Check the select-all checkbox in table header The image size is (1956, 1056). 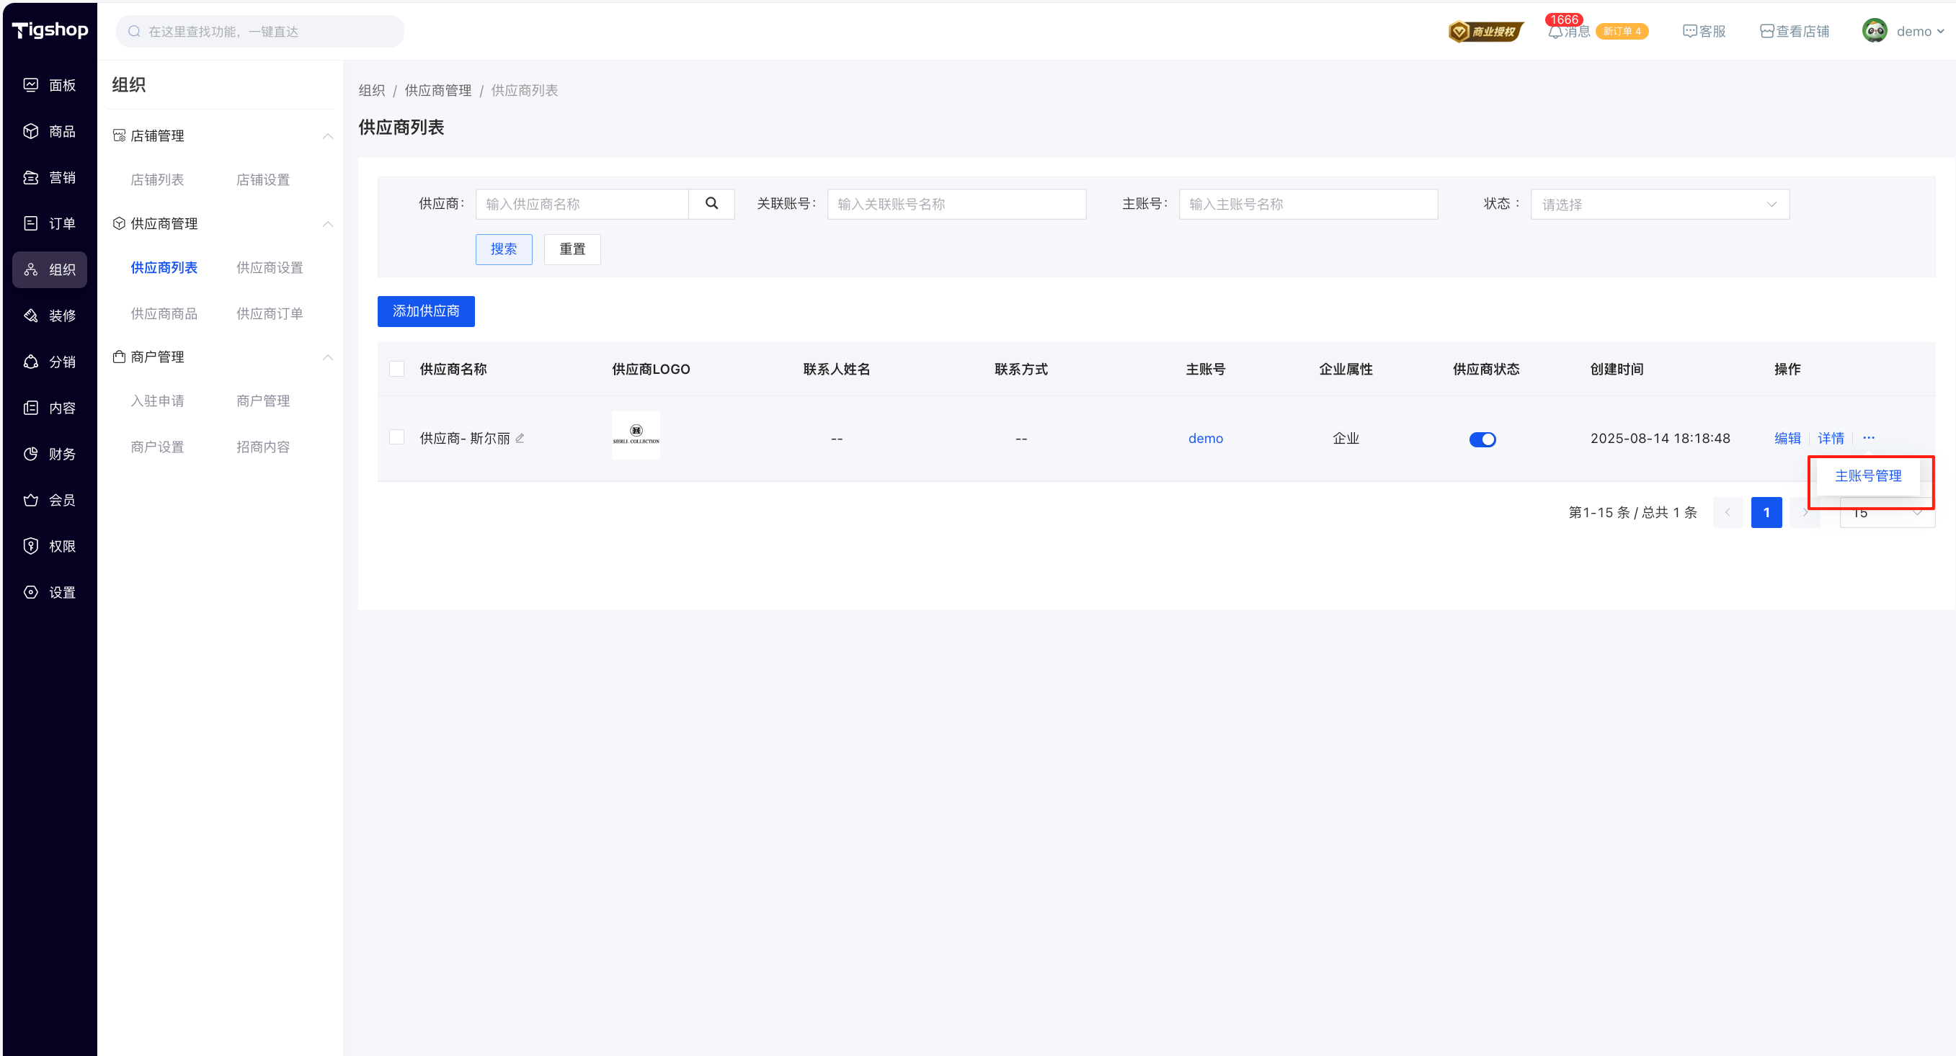(x=396, y=369)
